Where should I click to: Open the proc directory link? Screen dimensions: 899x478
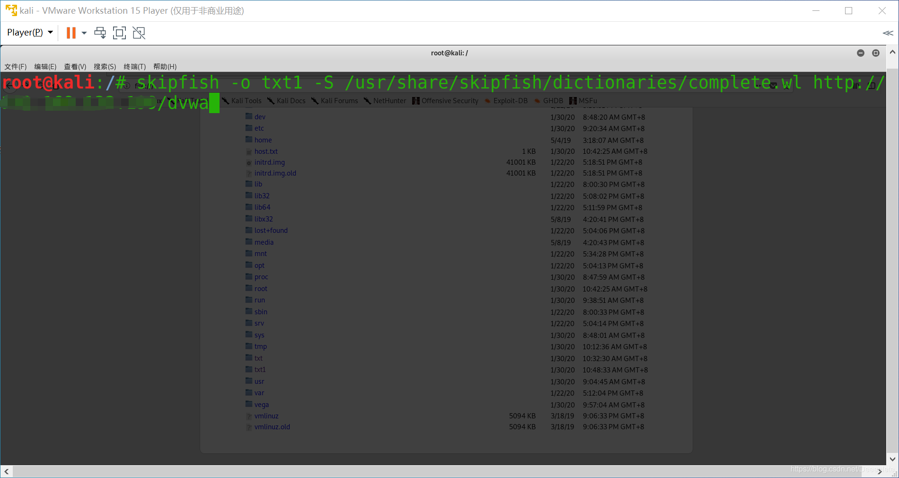click(x=261, y=277)
